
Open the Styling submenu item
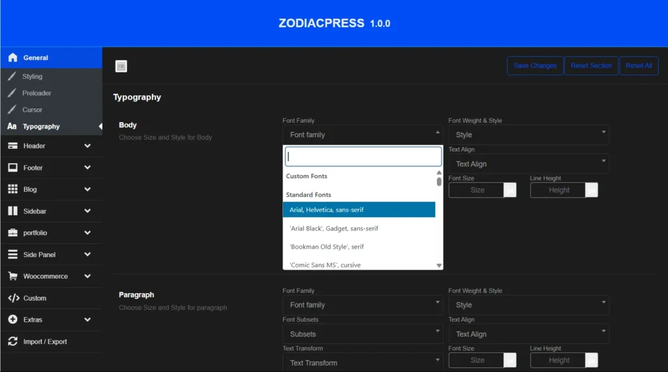[x=32, y=76]
